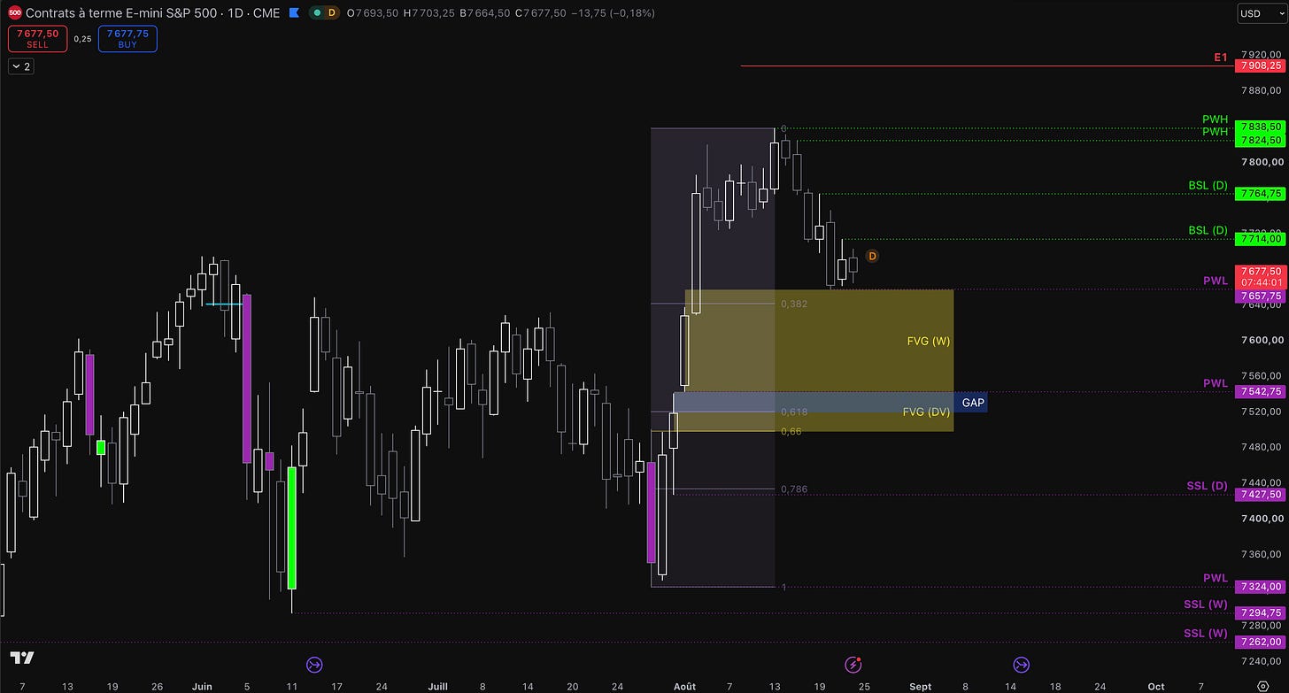
Task: Click the 7 240,00 price axis tick
Action: pyautogui.click(x=1262, y=661)
